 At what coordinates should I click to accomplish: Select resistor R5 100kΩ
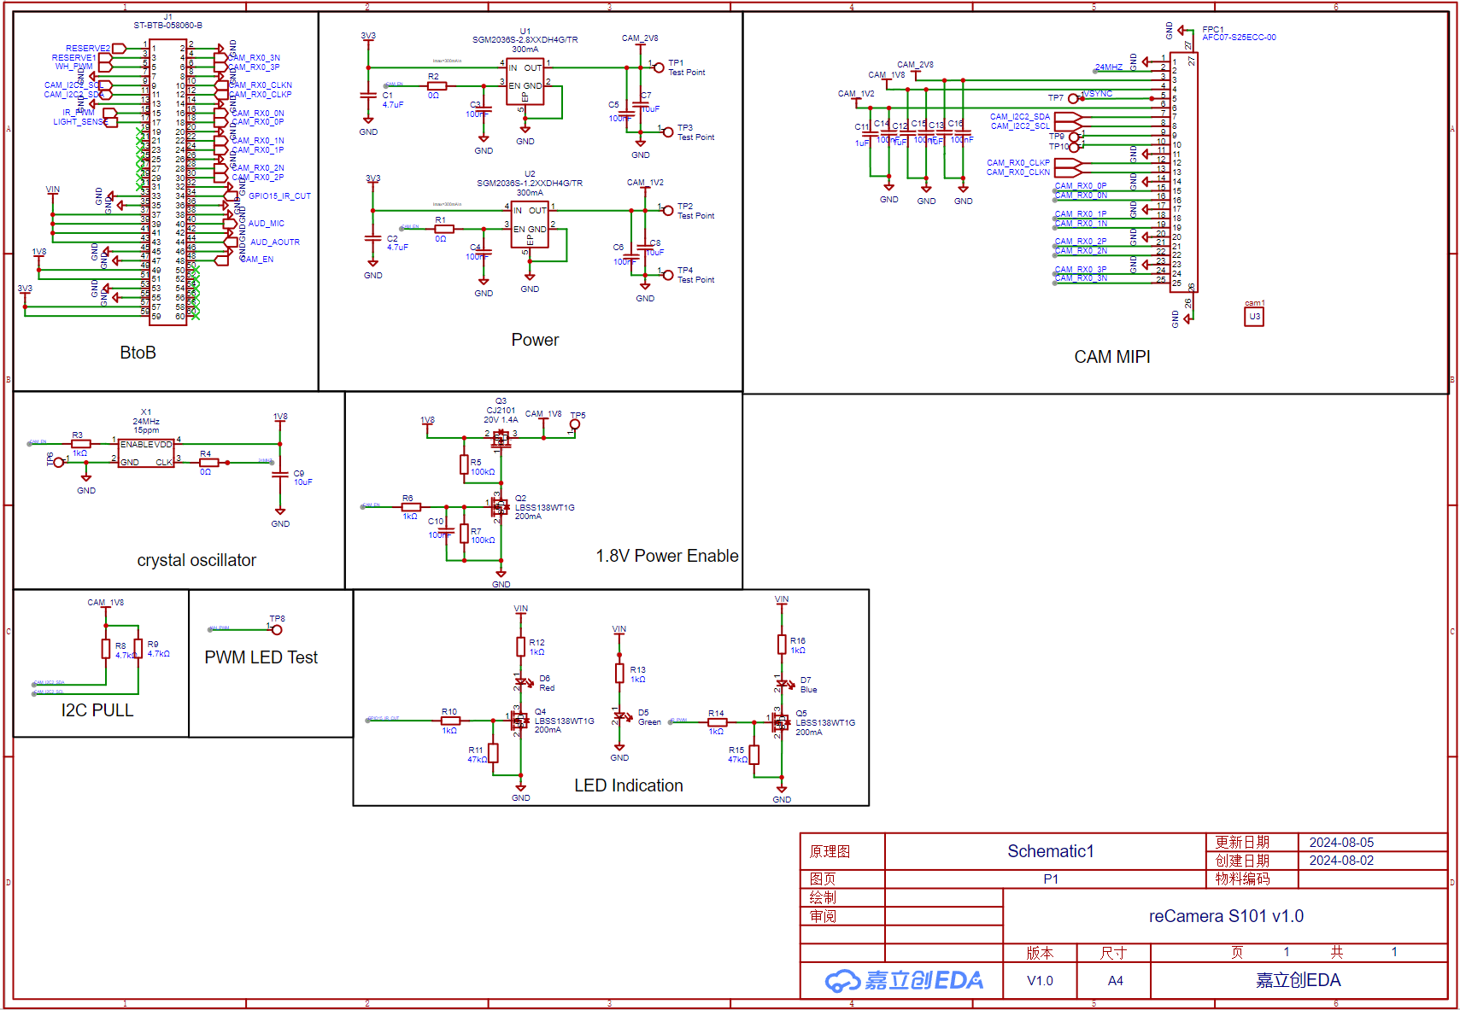point(464,464)
